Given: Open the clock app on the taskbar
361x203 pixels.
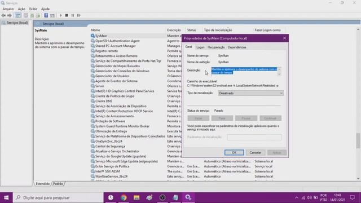Looking at the screenshot, I should pos(111,197).
